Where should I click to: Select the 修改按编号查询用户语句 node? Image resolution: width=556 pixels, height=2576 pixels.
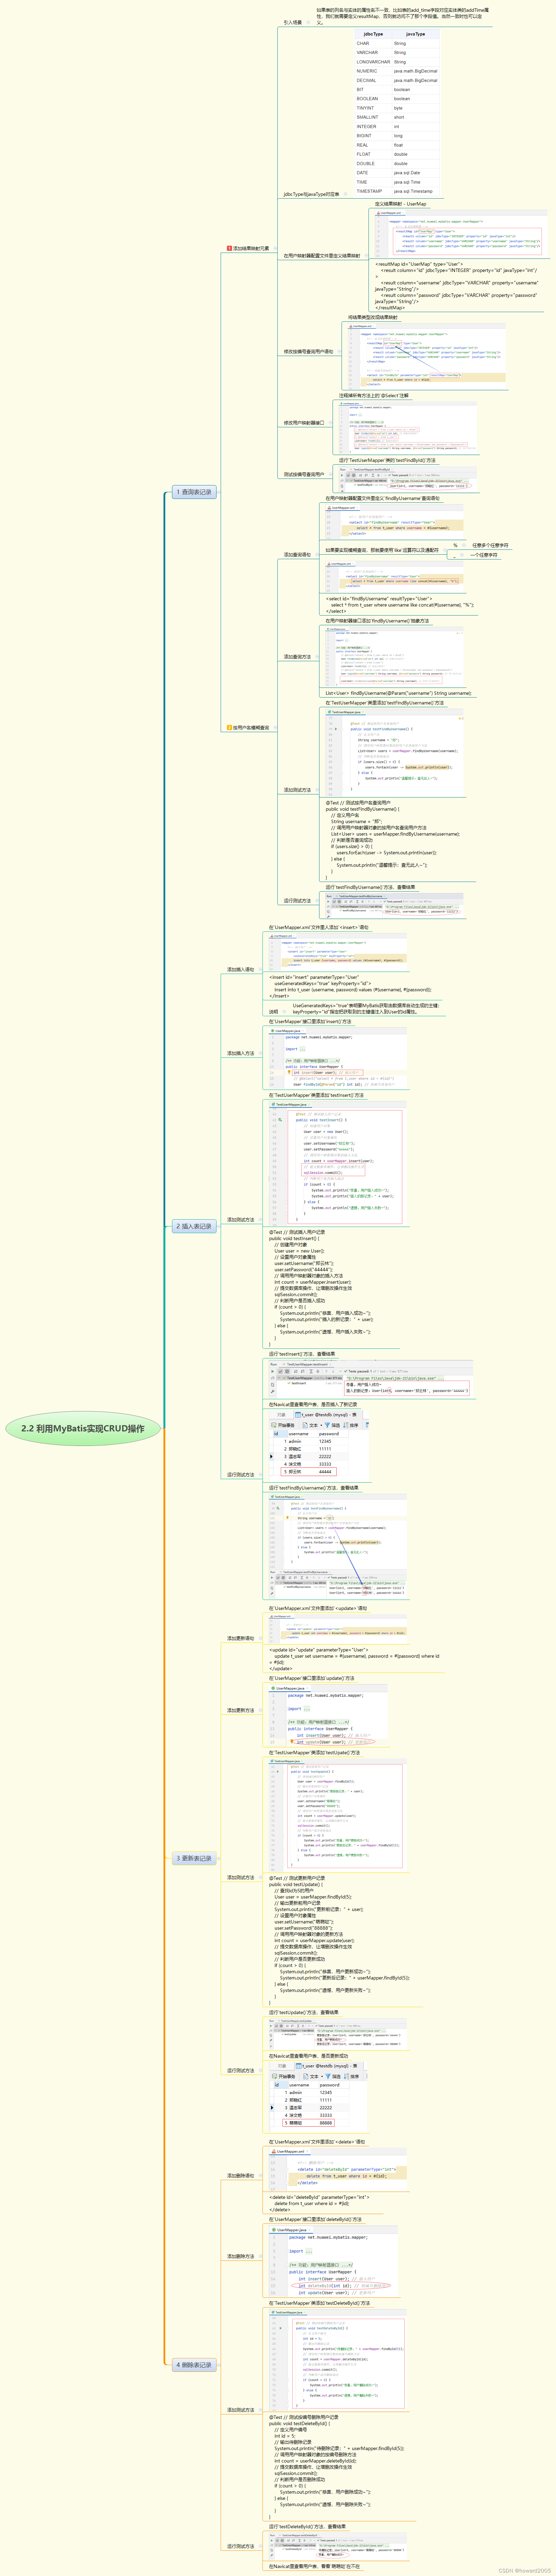(308, 352)
